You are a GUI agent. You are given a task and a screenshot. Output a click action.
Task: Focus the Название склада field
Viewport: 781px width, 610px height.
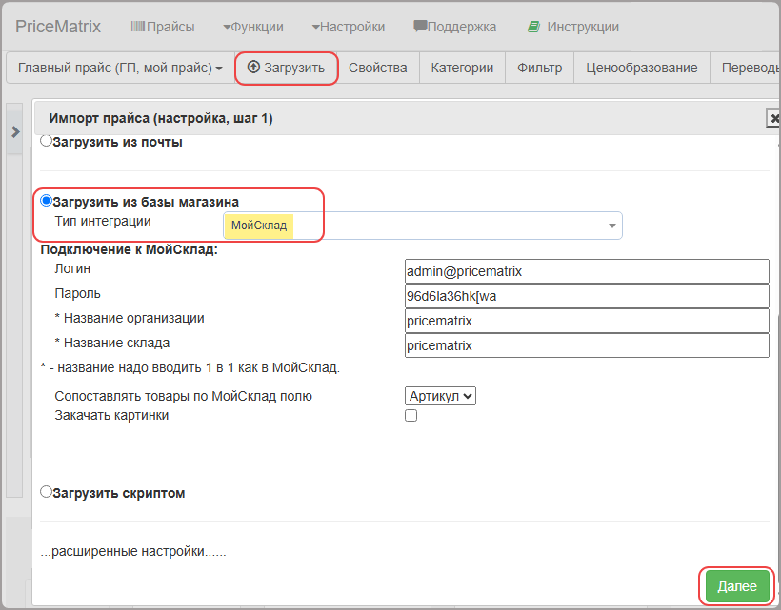coord(587,345)
